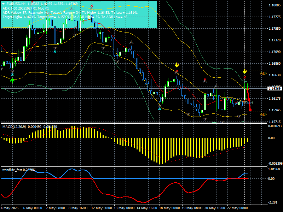Select red square handle at current price line
The width and height of the screenshot is (283, 212).
point(247,89)
